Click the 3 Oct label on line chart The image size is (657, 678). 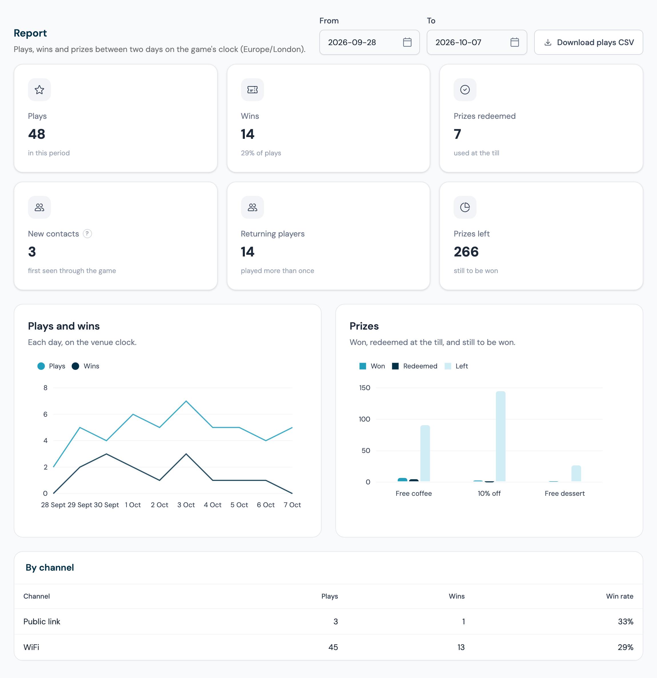click(186, 505)
